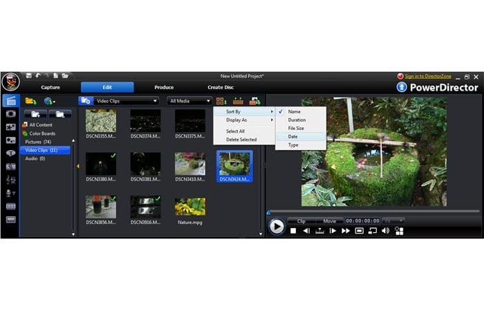484x311 pixels.
Task: Click the library folder settings icon beside Video Clips
Action: click(86, 101)
